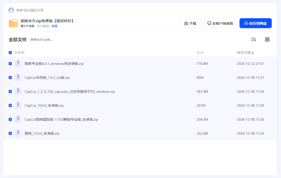
Task: Click zip icon for 剪映专业版6.0.1 file
Action: (x=18, y=63)
